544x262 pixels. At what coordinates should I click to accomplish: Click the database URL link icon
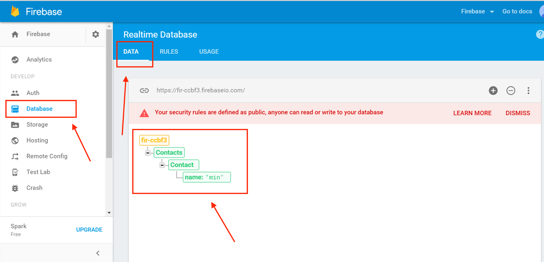coord(145,90)
